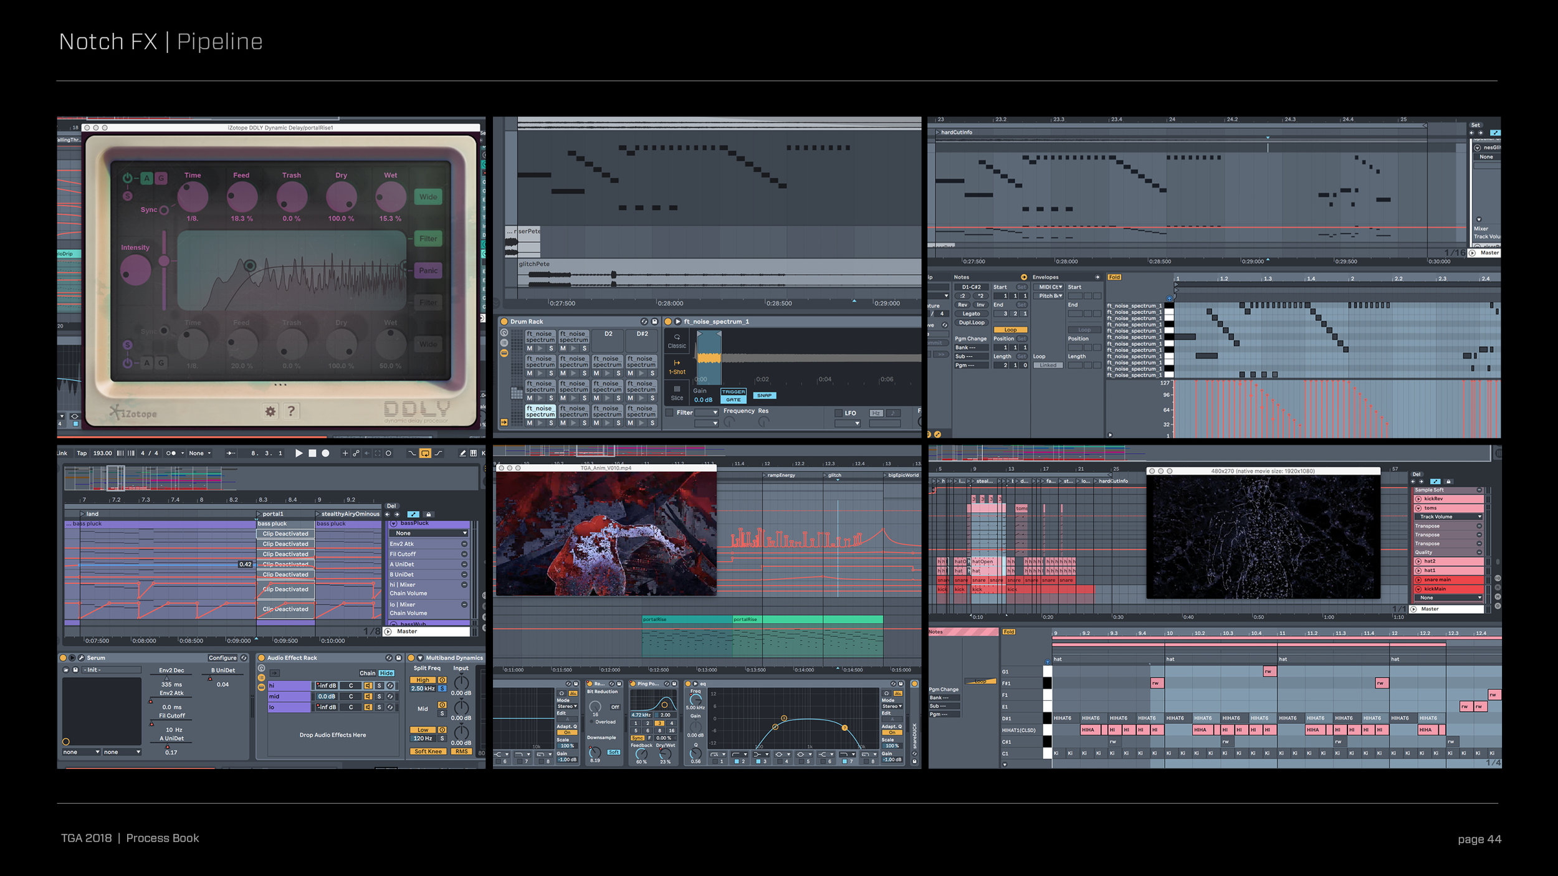Click the automation arm link icon
The image size is (1558, 876).
coord(356,453)
